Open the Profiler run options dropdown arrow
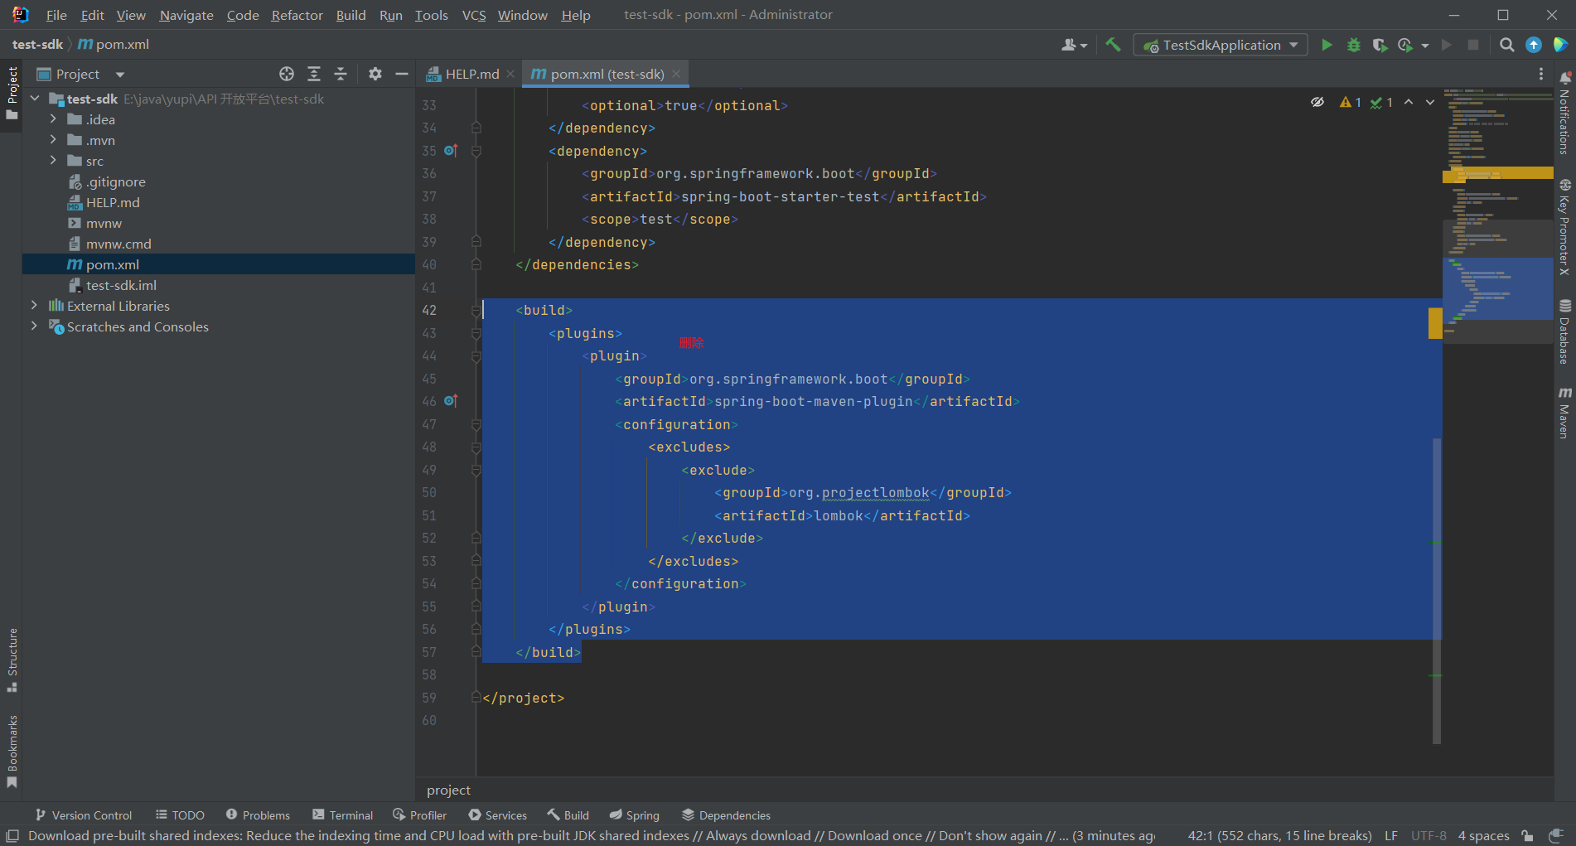The image size is (1576, 846). [x=1425, y=46]
